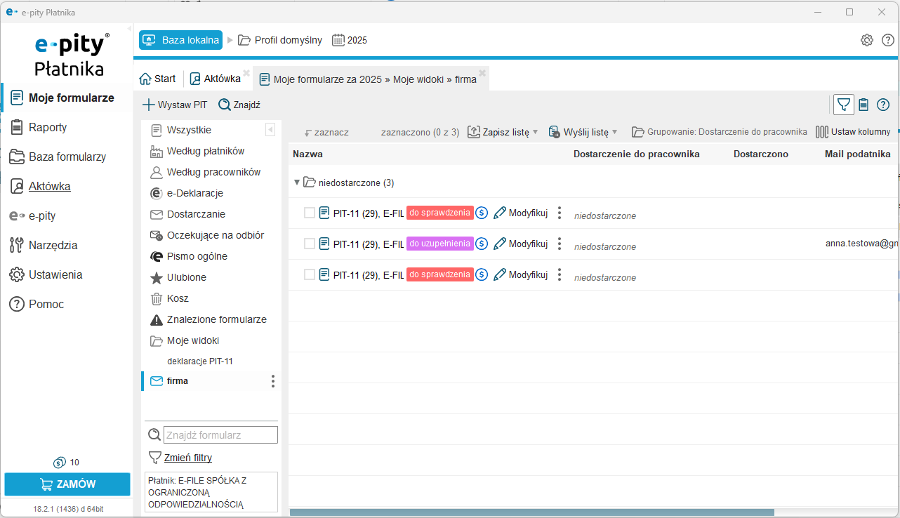
Task: Check the first PIT-11 row checkbox
Action: point(310,213)
